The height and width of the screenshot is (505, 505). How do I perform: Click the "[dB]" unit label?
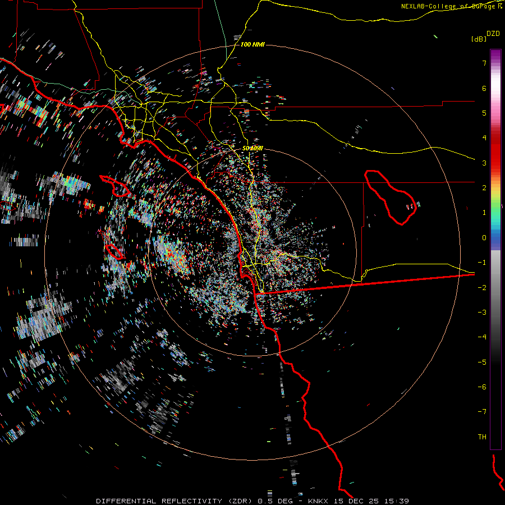coord(479,39)
